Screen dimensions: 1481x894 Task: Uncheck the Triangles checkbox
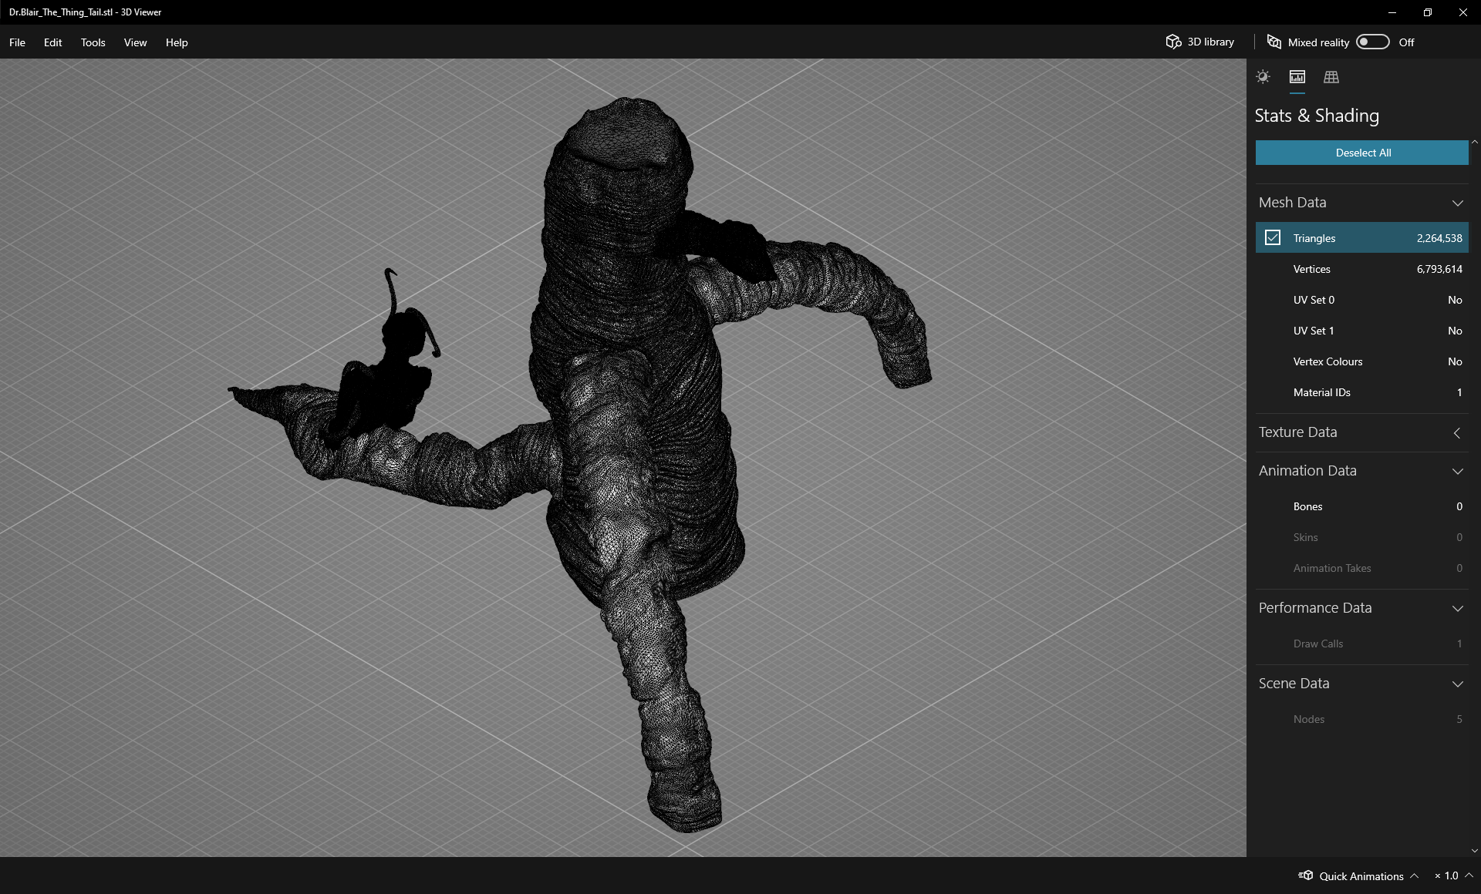tap(1273, 238)
